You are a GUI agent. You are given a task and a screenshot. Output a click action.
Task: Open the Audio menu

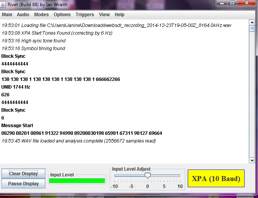click(23, 15)
